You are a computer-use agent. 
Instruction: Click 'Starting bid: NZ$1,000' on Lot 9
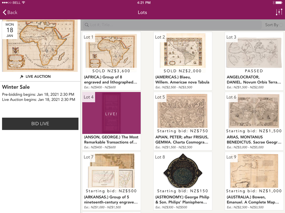(254, 191)
